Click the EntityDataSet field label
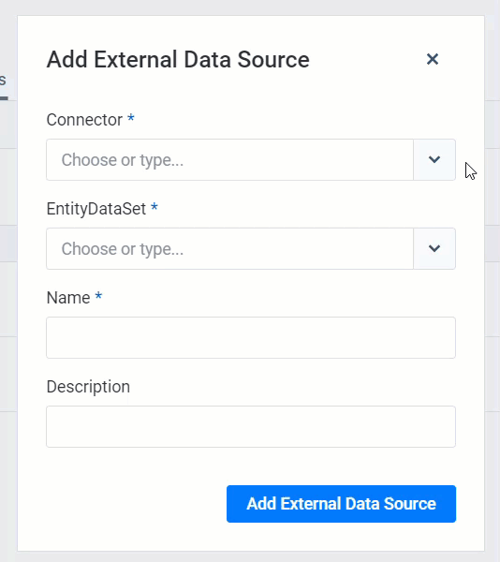The image size is (500, 562). [96, 209]
